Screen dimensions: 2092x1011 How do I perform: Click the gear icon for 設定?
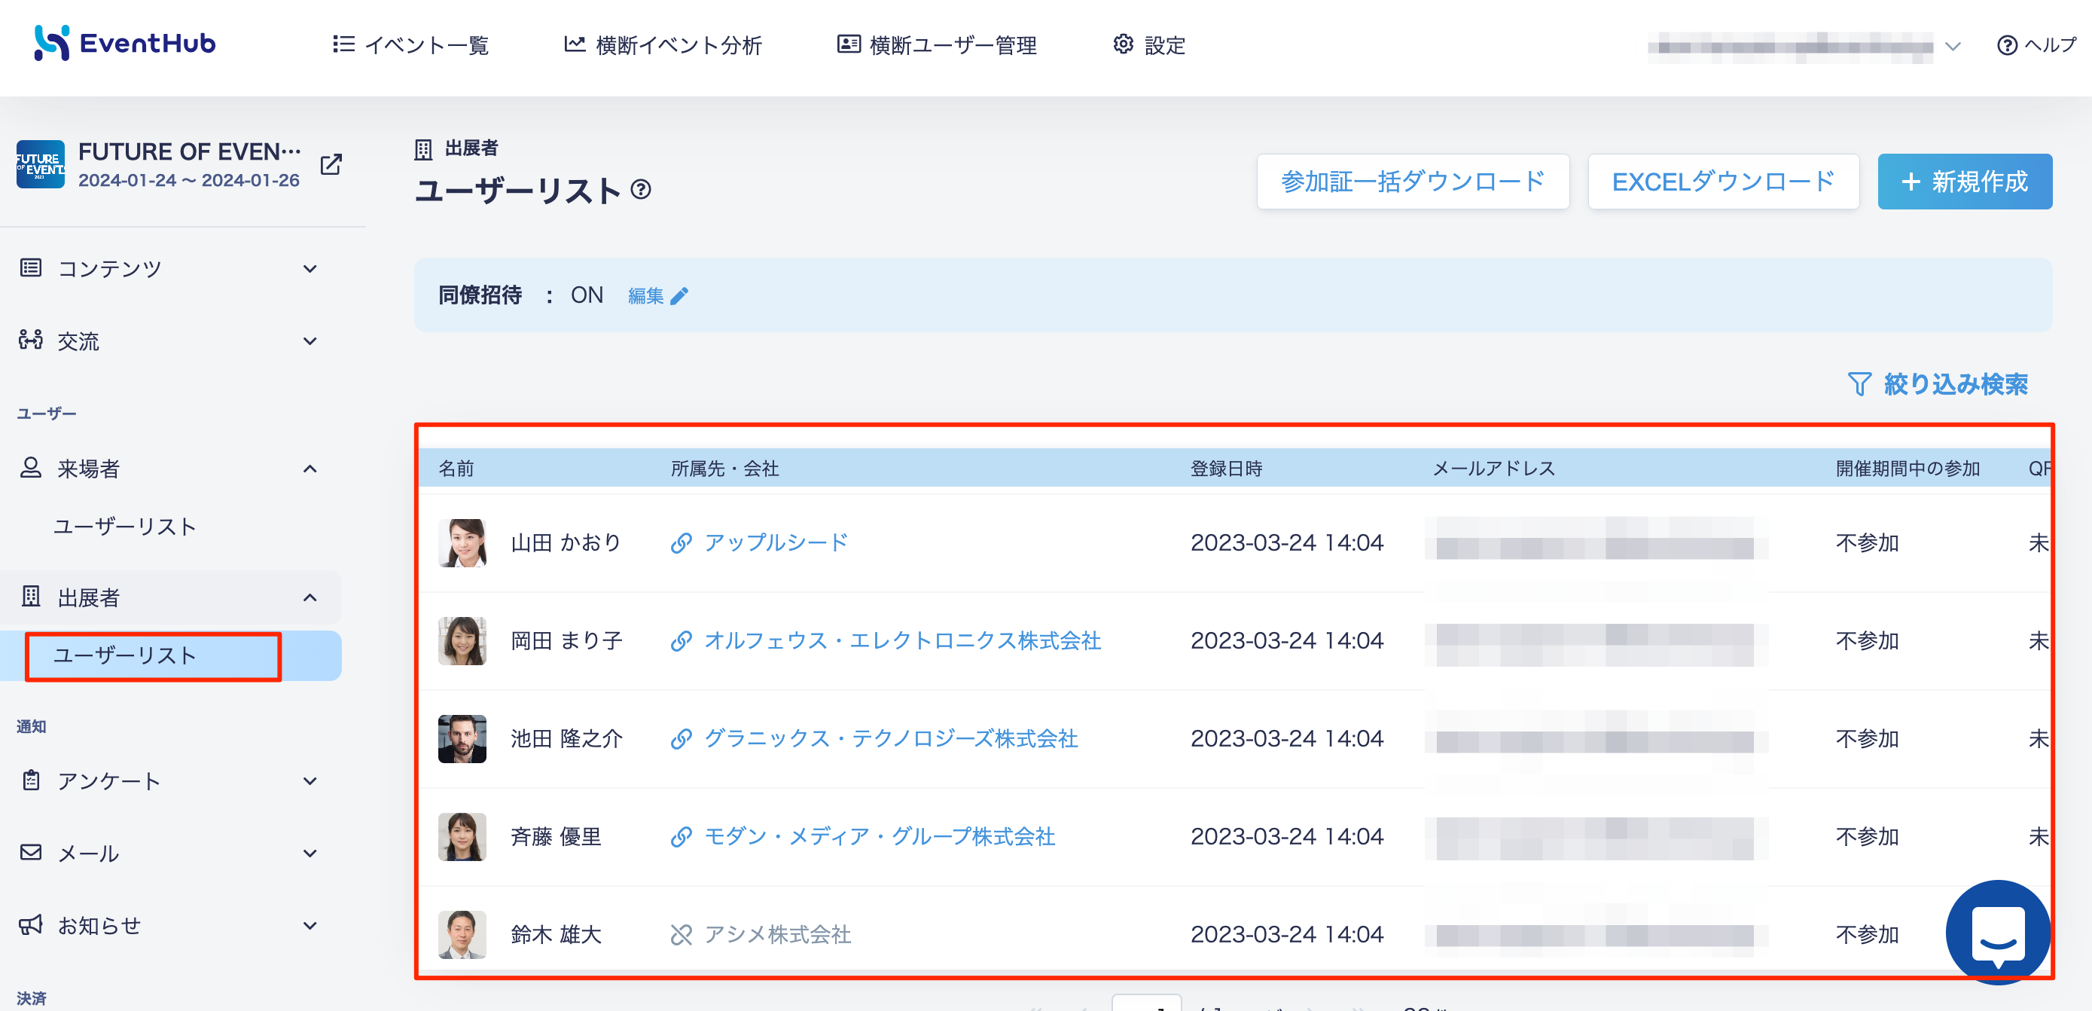click(x=1122, y=44)
